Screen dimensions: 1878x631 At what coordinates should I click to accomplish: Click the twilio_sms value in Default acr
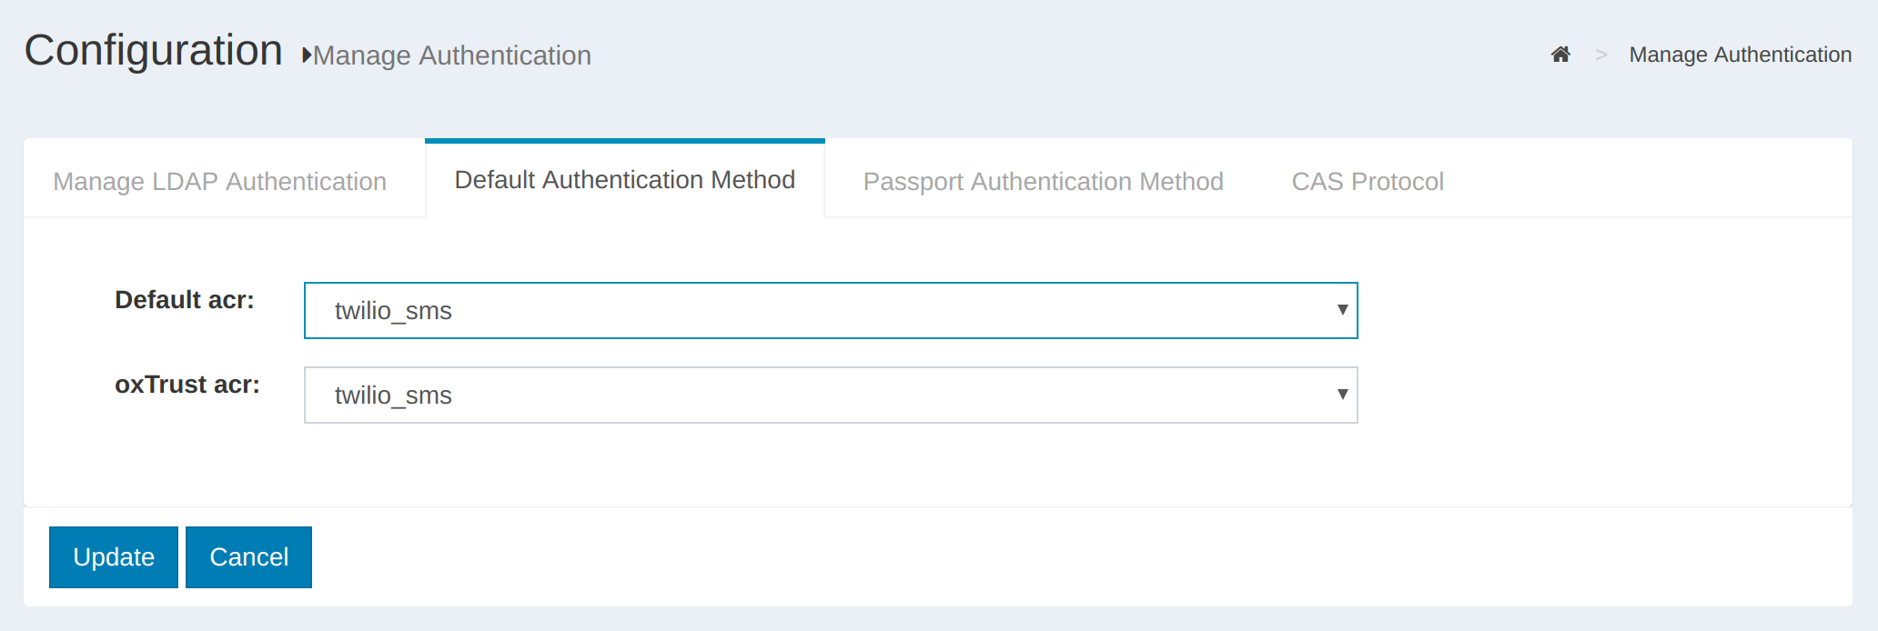tap(393, 311)
